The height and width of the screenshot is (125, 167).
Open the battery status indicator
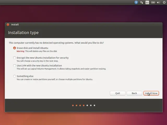pos(153,2)
